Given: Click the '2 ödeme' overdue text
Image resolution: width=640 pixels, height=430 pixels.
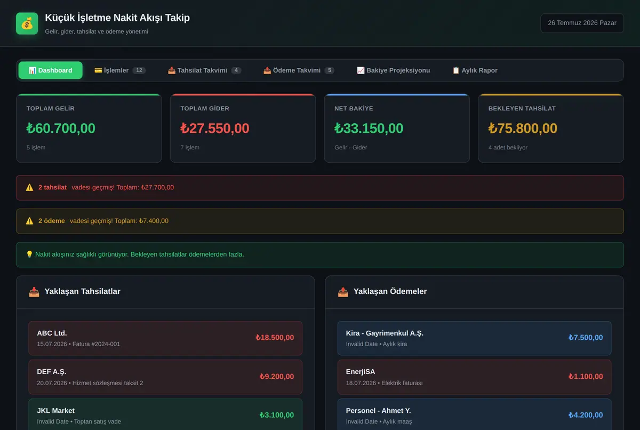Looking at the screenshot, I should (52, 221).
